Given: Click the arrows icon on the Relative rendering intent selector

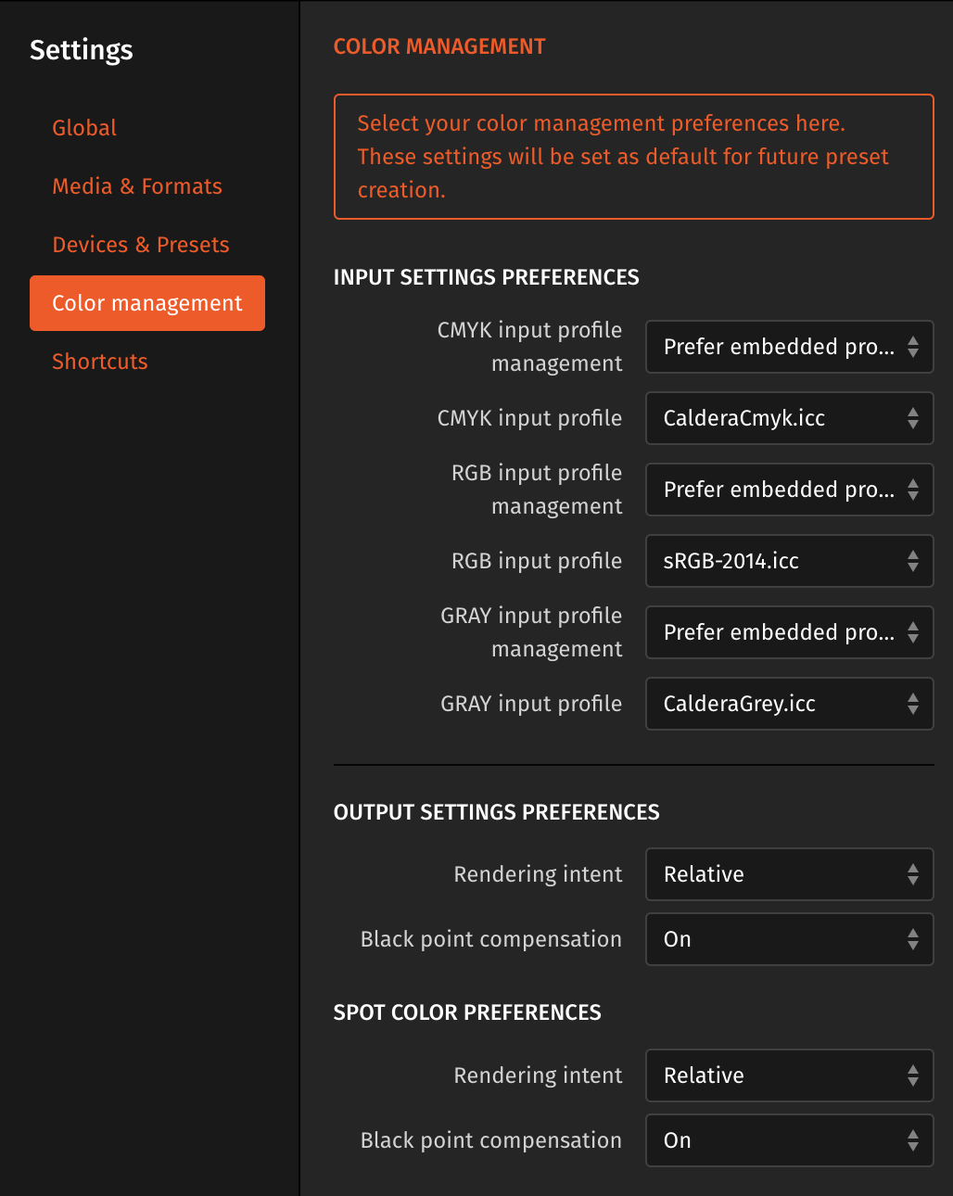Looking at the screenshot, I should click(x=913, y=874).
